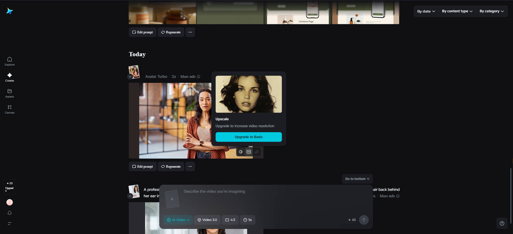Viewport: 513px width, 234px height.
Task: Open the first generated image in top row
Action: coord(162,12)
